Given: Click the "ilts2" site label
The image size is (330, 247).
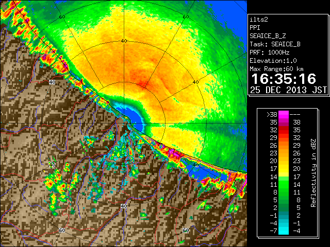Looking at the screenshot, I should pyautogui.click(x=259, y=20).
